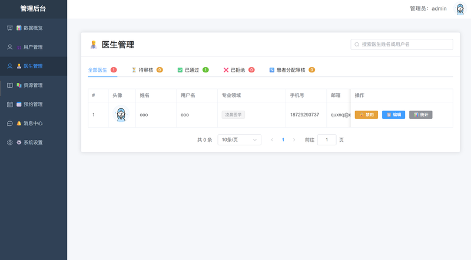Select 医生管理 sidebar item

34,66
